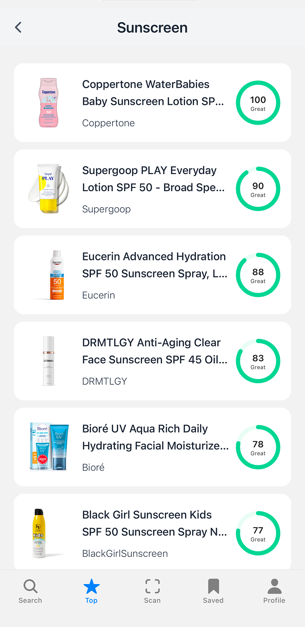This screenshot has width=305, height=627.
Task: Tap the 77 Great score circle
Action: pos(258,533)
